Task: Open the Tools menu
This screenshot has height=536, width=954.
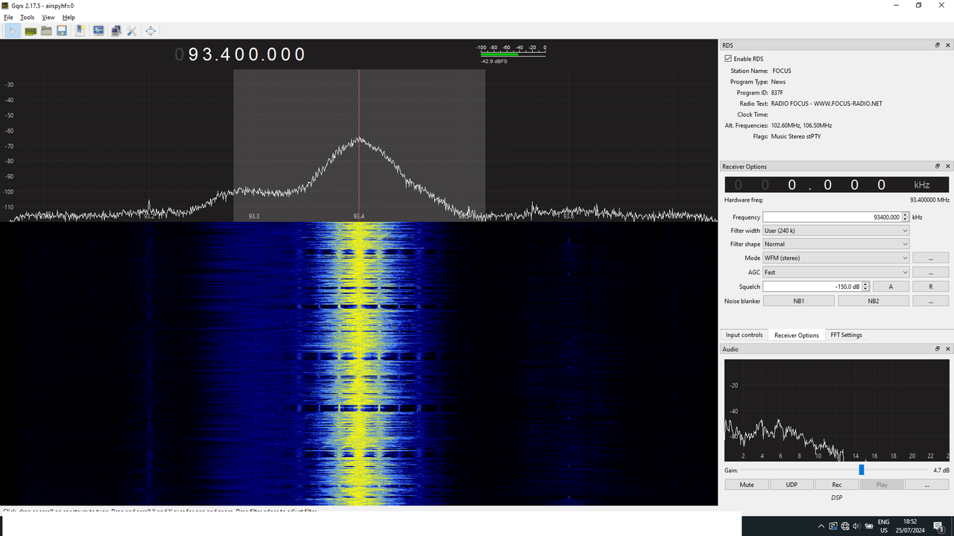Action: point(27,17)
